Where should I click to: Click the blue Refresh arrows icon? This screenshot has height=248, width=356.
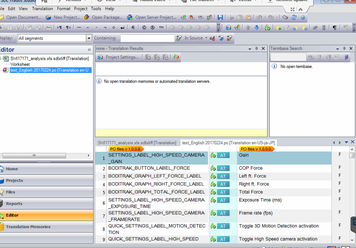click(x=294, y=17)
